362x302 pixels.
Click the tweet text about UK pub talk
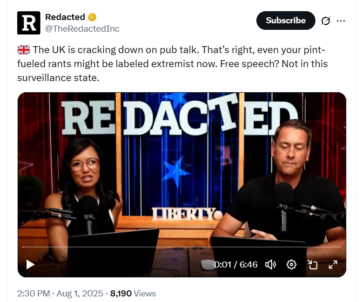coord(173,64)
